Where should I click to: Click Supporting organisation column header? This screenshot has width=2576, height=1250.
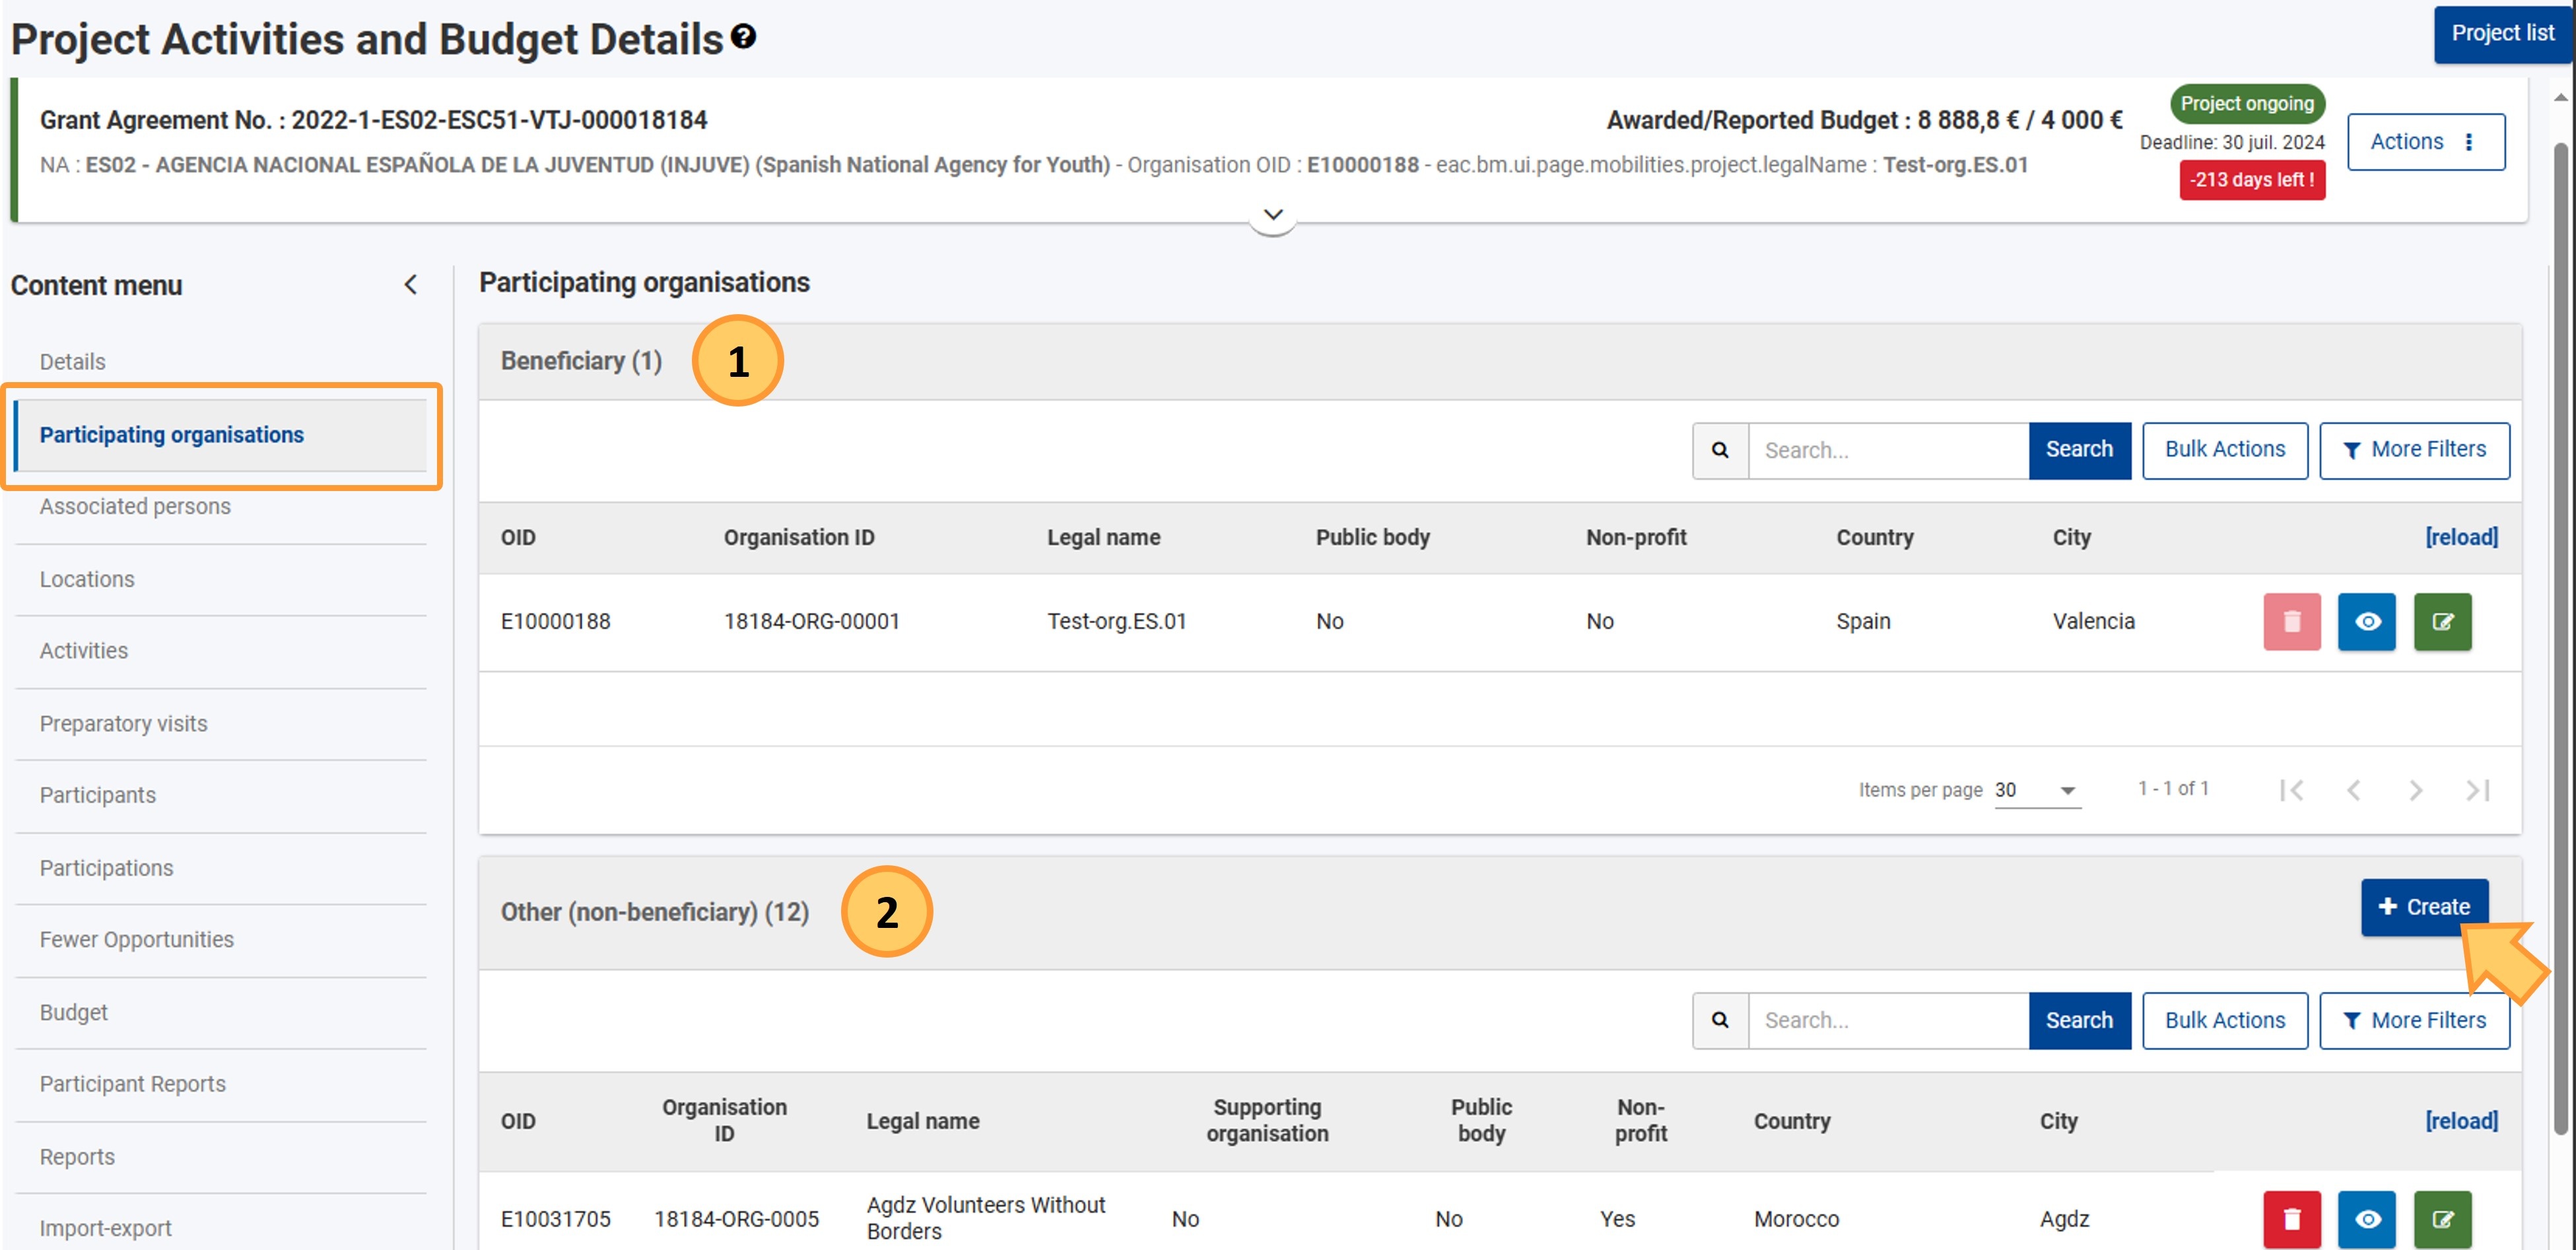[1266, 1120]
